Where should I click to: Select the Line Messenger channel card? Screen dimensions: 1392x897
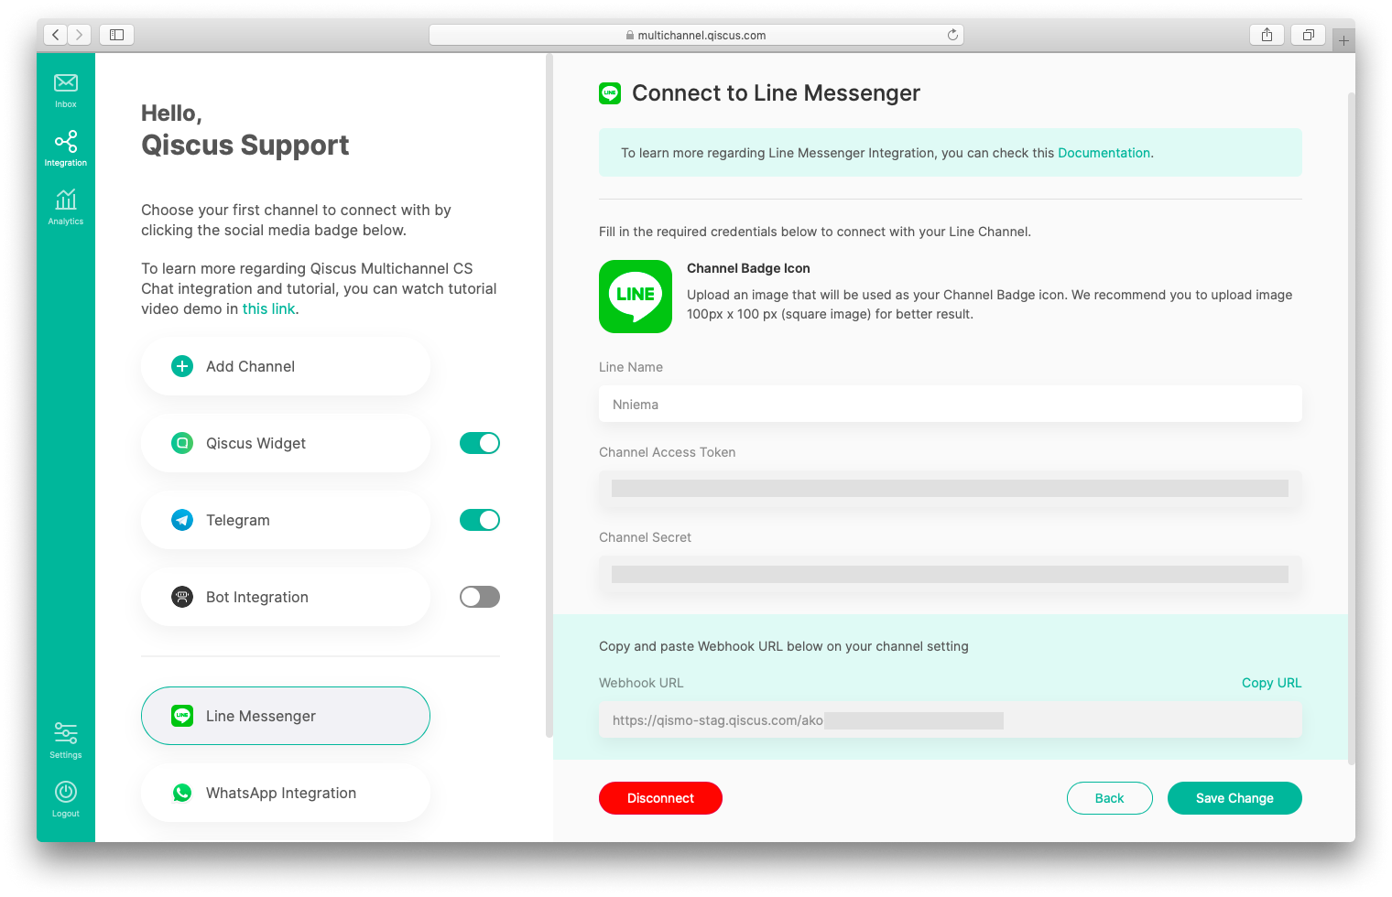286,716
